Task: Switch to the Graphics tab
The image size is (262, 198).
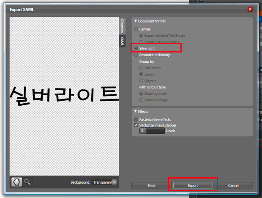Action: point(122,26)
